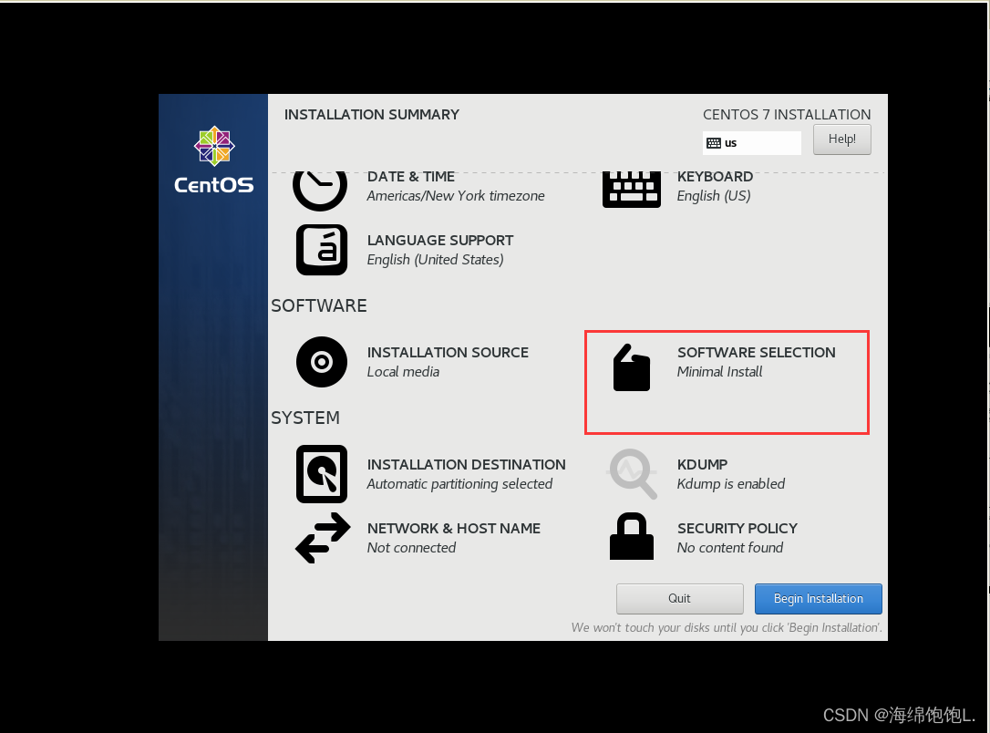
Task: Select the SECURITY POLICY heading
Action: click(737, 529)
